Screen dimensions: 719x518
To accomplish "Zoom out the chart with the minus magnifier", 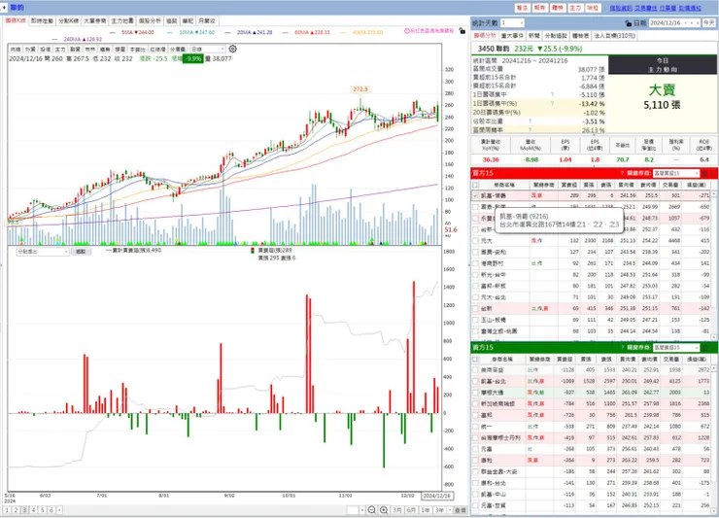I will pyautogui.click(x=372, y=510).
